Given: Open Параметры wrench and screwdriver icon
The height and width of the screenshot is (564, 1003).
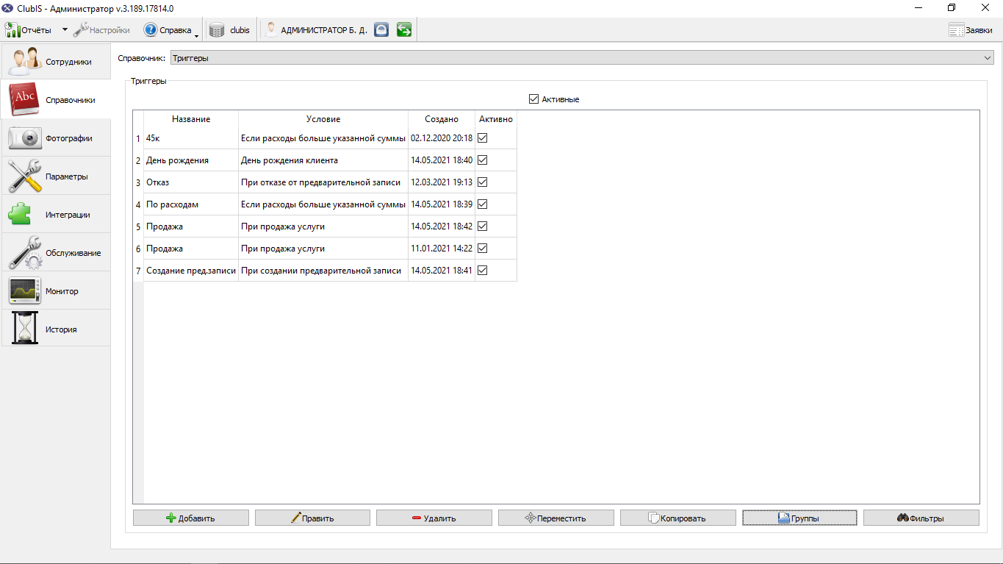Looking at the screenshot, I should tap(24, 176).
